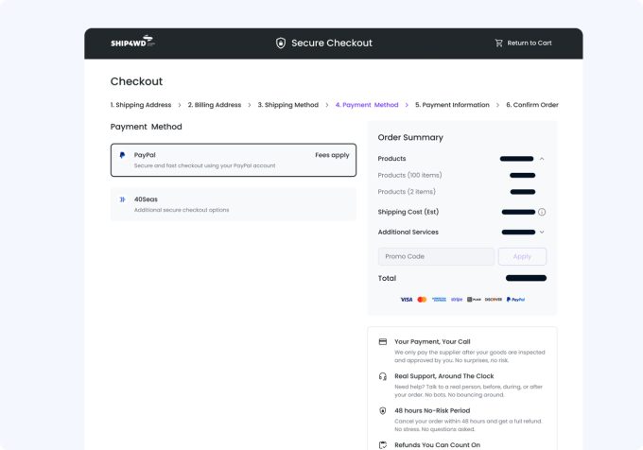Open step 3 Shipping Method
The width and height of the screenshot is (643, 450).
coord(287,105)
